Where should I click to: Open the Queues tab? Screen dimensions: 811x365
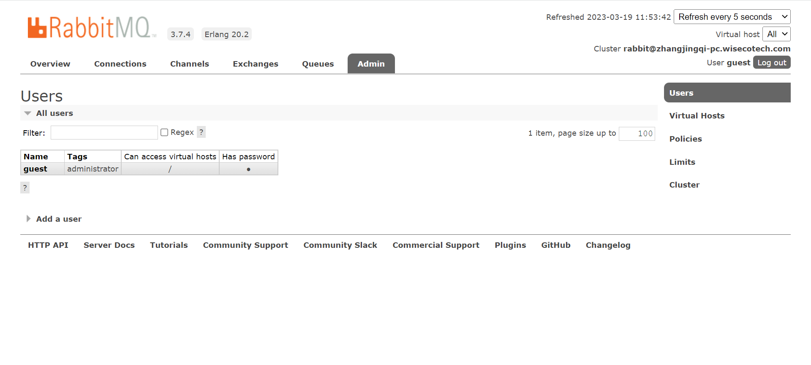click(x=318, y=64)
